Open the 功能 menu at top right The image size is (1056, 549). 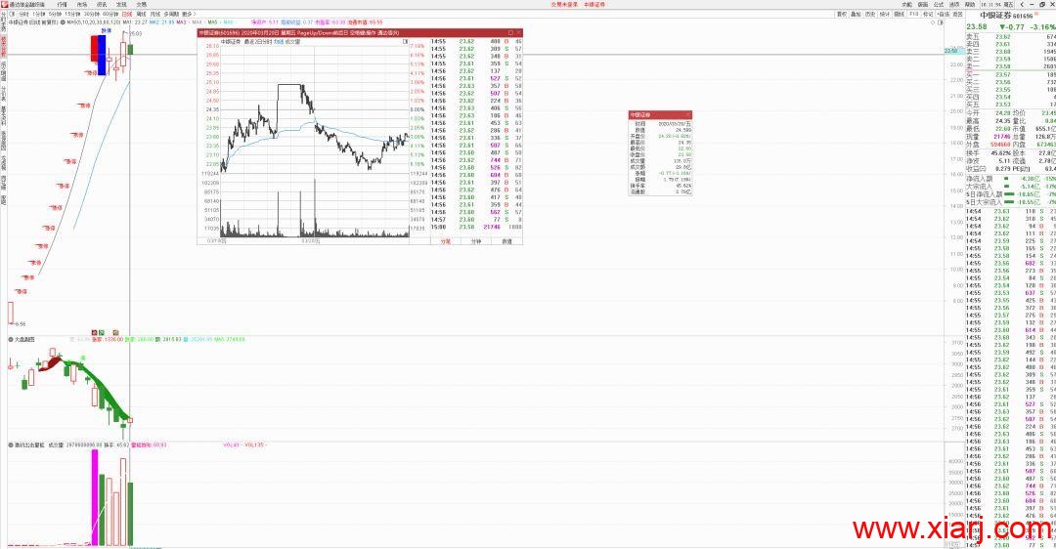[x=906, y=4]
